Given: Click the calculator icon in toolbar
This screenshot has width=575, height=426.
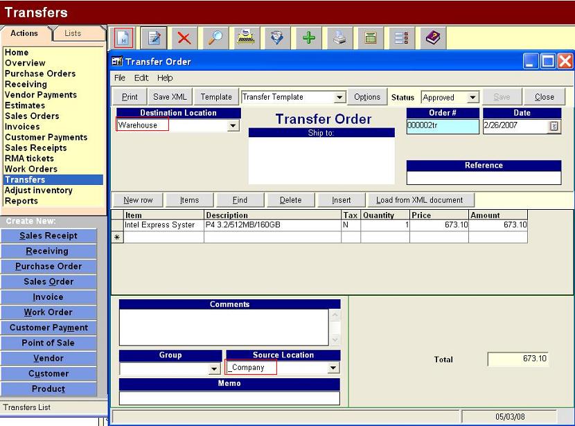Looking at the screenshot, I should click(x=371, y=38).
